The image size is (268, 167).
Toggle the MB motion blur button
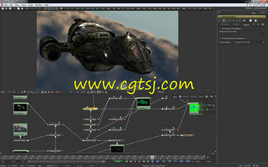point(170,161)
